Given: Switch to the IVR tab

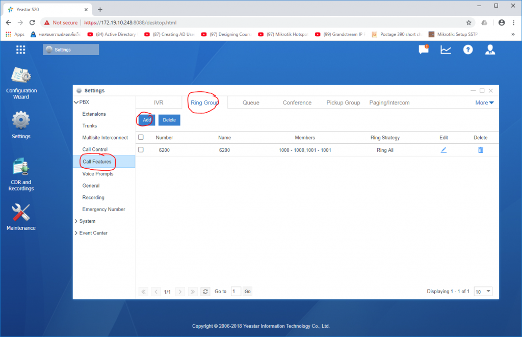Looking at the screenshot, I should pyautogui.click(x=159, y=102).
